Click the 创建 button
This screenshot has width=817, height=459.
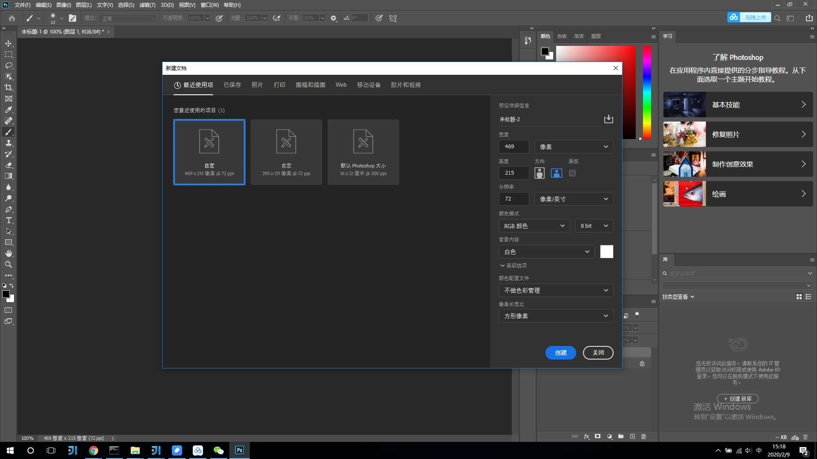561,353
